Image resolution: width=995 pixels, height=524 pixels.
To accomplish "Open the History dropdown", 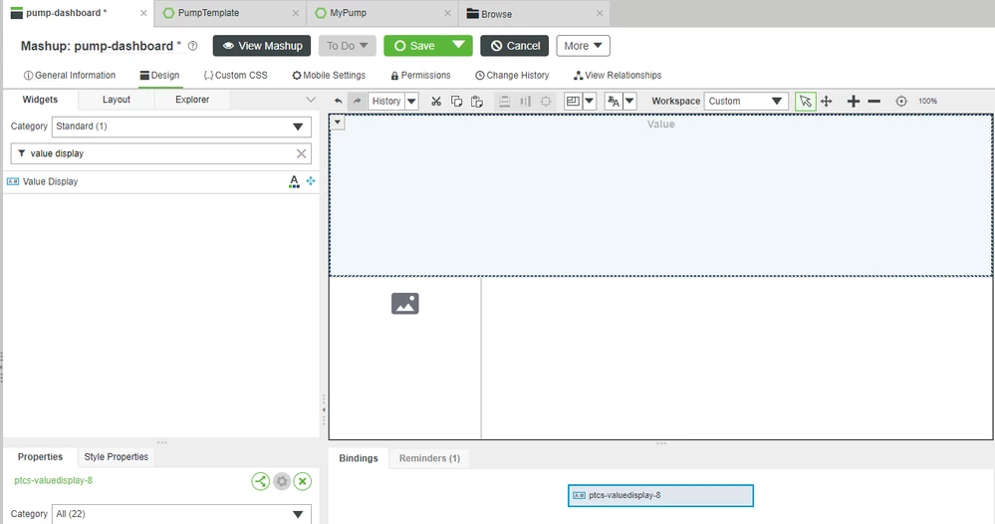I will [411, 101].
